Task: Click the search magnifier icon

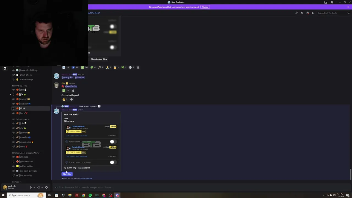Action: click(348, 13)
